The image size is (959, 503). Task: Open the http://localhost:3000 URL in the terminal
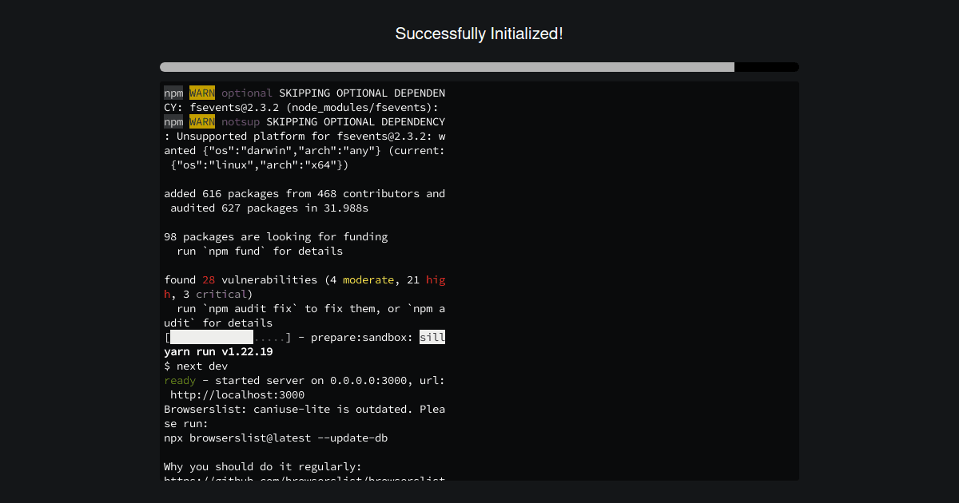[237, 395]
